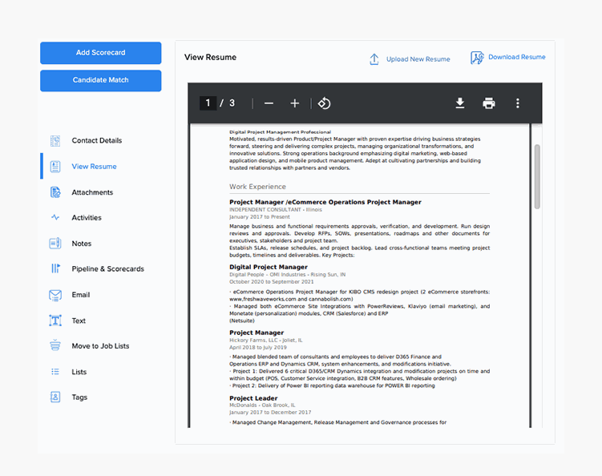Click the 'View Resume' panel heading

tap(210, 57)
